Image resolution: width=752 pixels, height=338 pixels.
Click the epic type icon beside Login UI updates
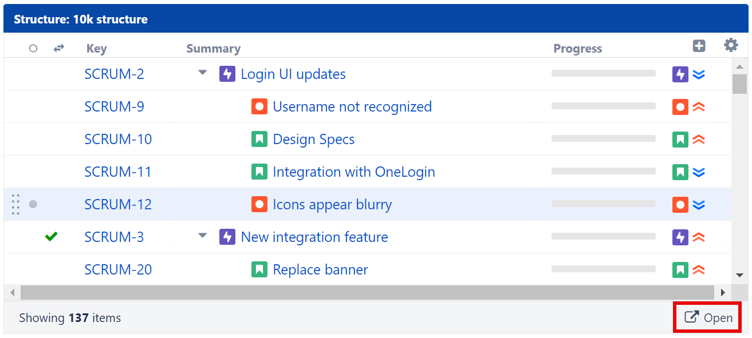click(x=227, y=74)
